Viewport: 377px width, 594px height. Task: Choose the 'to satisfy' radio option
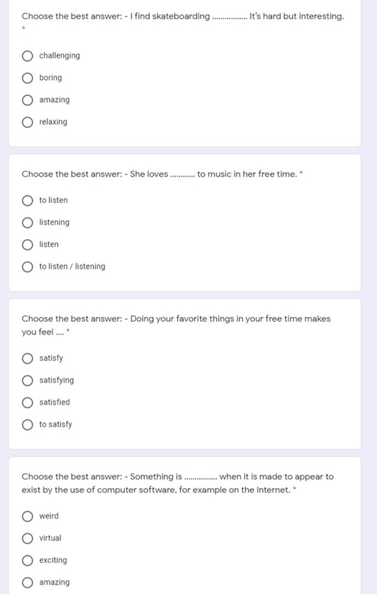[x=28, y=425]
